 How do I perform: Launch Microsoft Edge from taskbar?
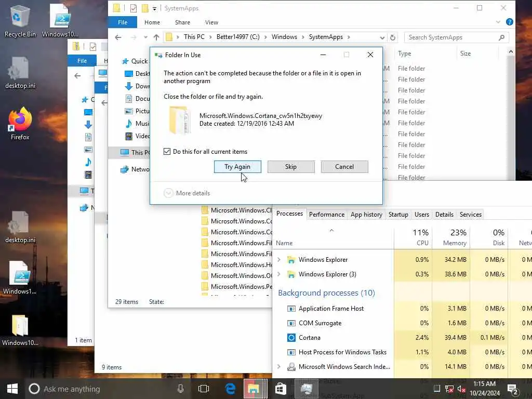coord(230,389)
